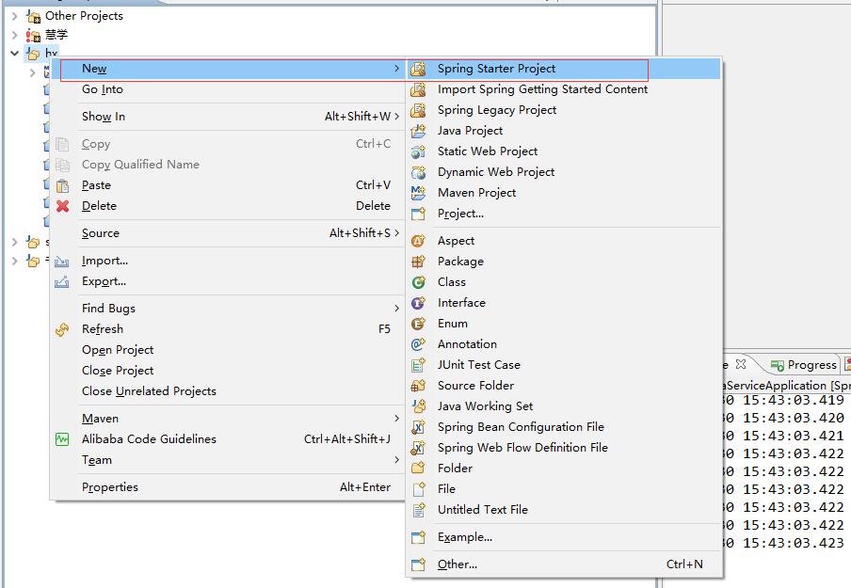Screen dimensions: 851x588
Task: Select the 慧学 tree item
Action: point(48,35)
